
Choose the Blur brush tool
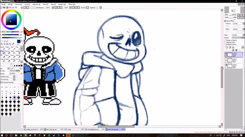click(3, 56)
